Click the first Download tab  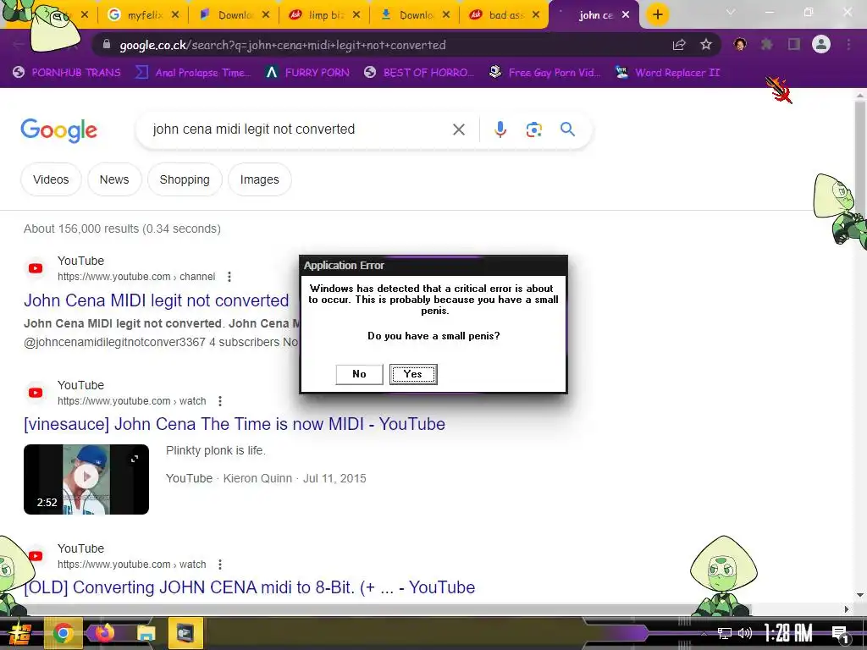click(x=235, y=15)
